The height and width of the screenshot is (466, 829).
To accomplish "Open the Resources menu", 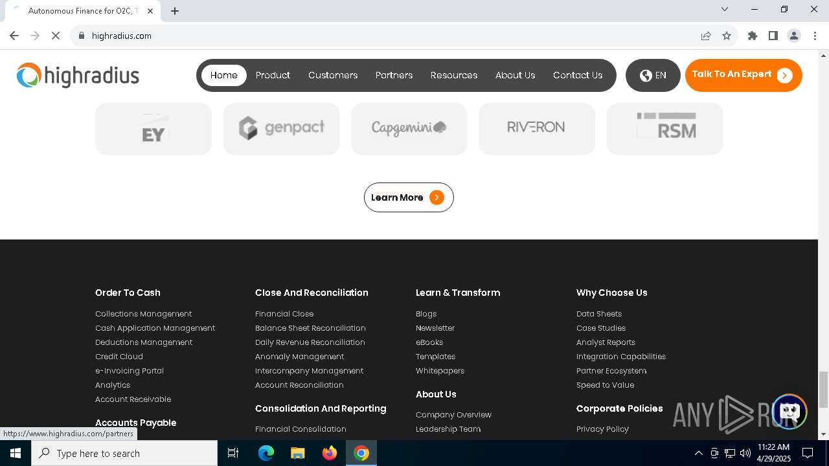I will (x=454, y=75).
